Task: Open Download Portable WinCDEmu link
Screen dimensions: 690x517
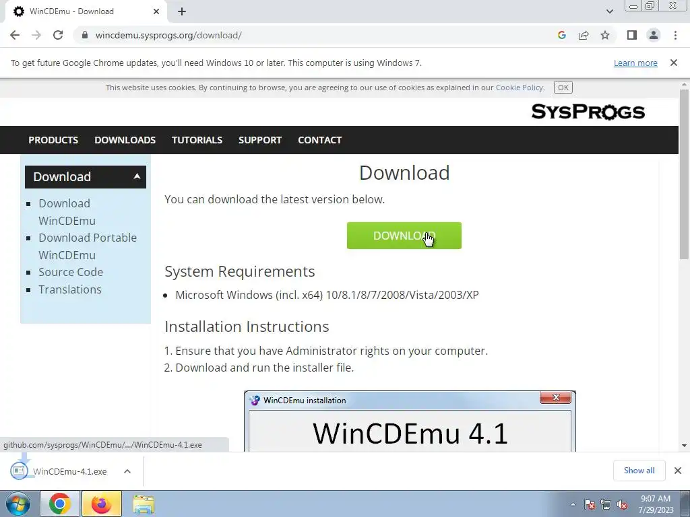Action: (88, 246)
